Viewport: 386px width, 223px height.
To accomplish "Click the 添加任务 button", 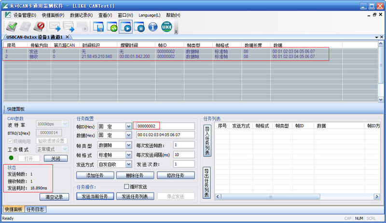I will pyautogui.click(x=95, y=175).
